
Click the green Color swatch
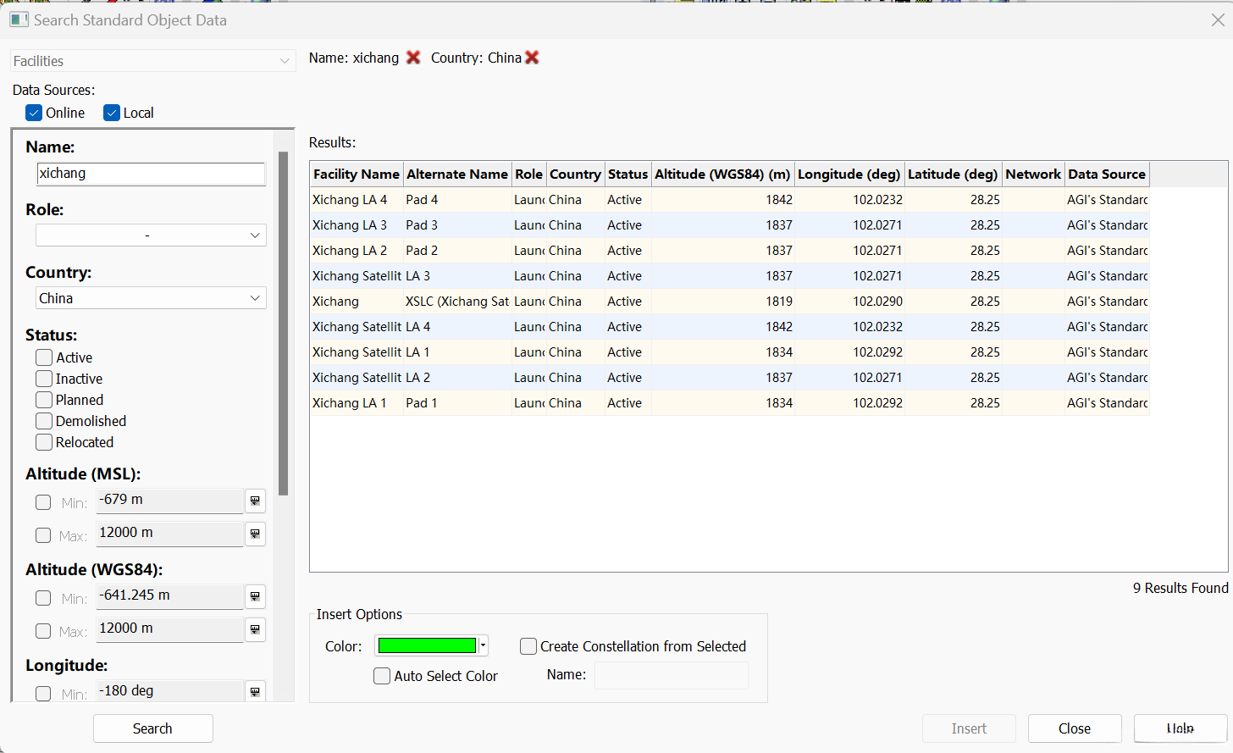(x=427, y=646)
